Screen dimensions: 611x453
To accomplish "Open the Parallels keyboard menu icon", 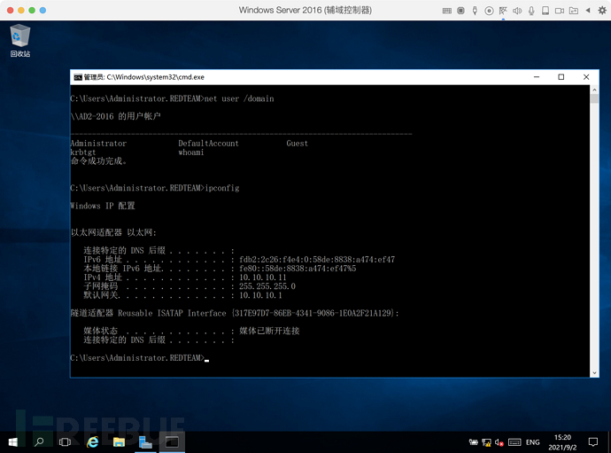I will tap(447, 11).
